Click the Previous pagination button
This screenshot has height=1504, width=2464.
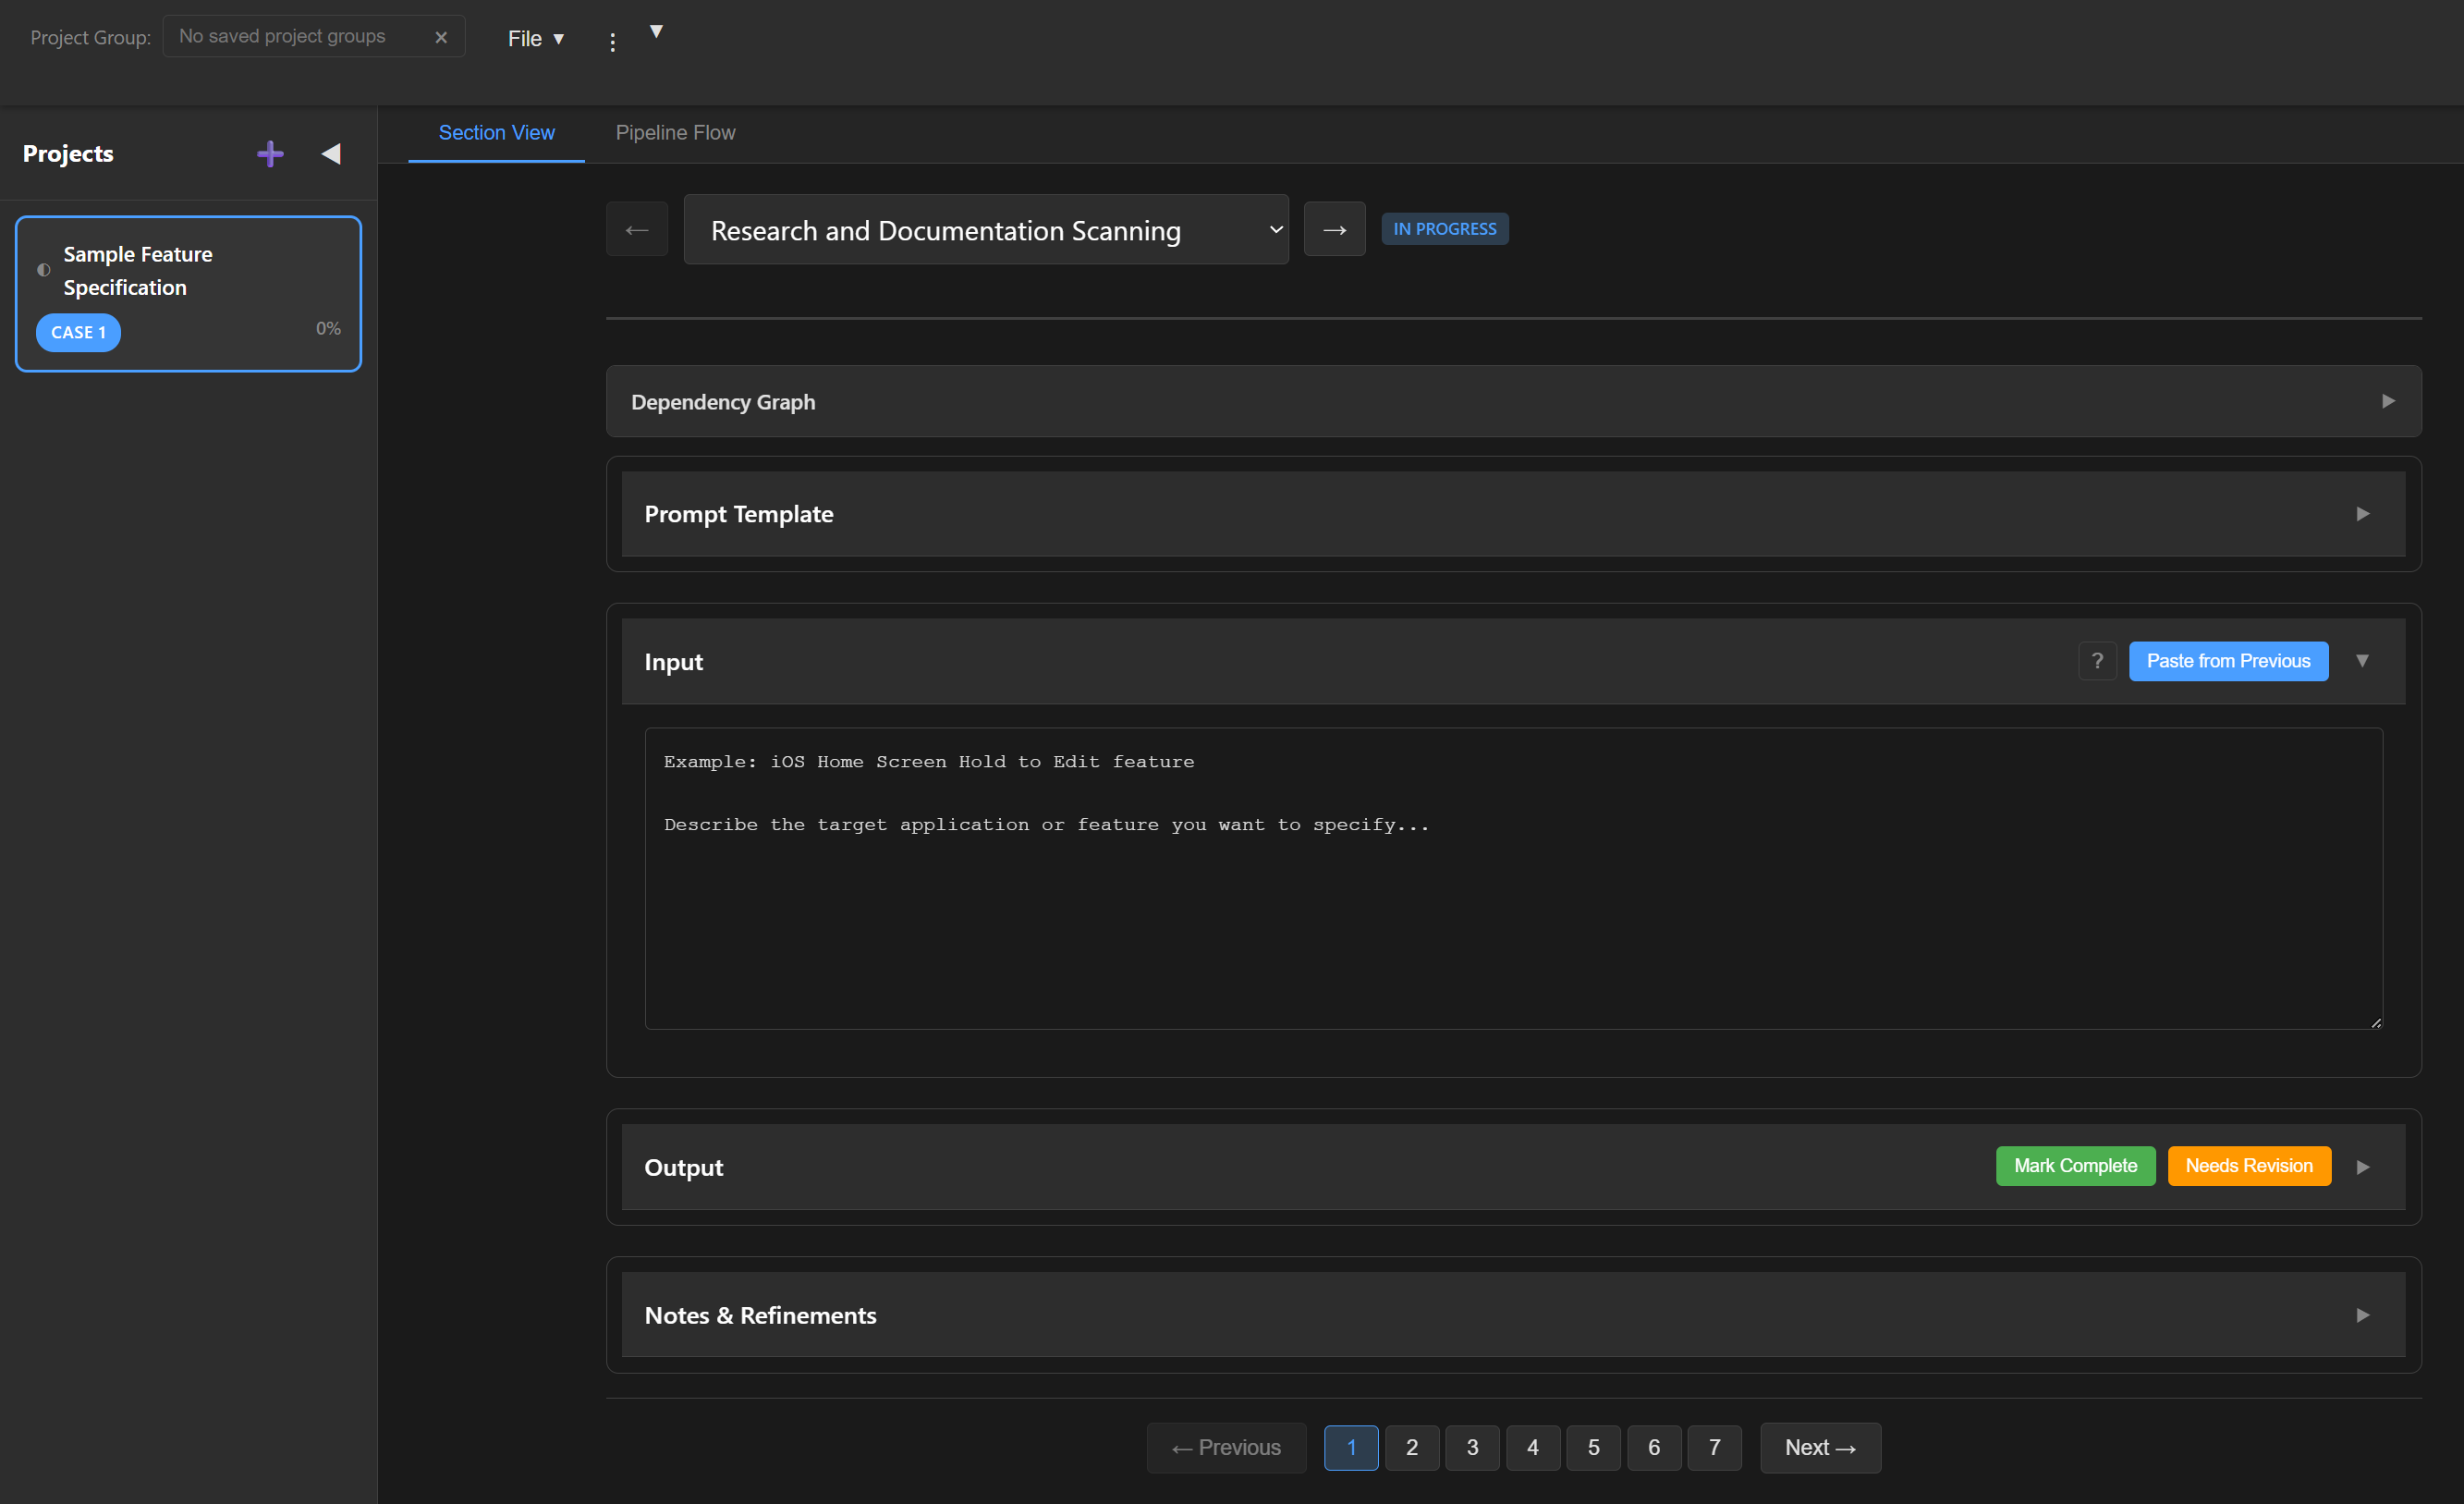tap(1226, 1448)
